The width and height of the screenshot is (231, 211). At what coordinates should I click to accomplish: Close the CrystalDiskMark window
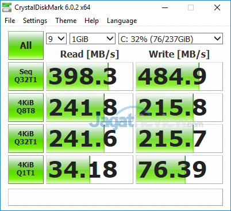click(x=217, y=7)
